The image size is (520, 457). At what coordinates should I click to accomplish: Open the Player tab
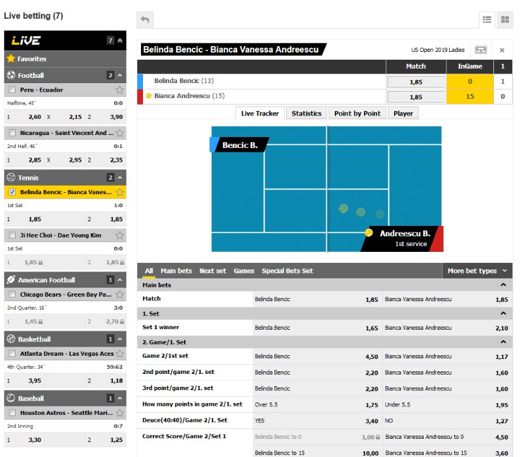click(403, 113)
